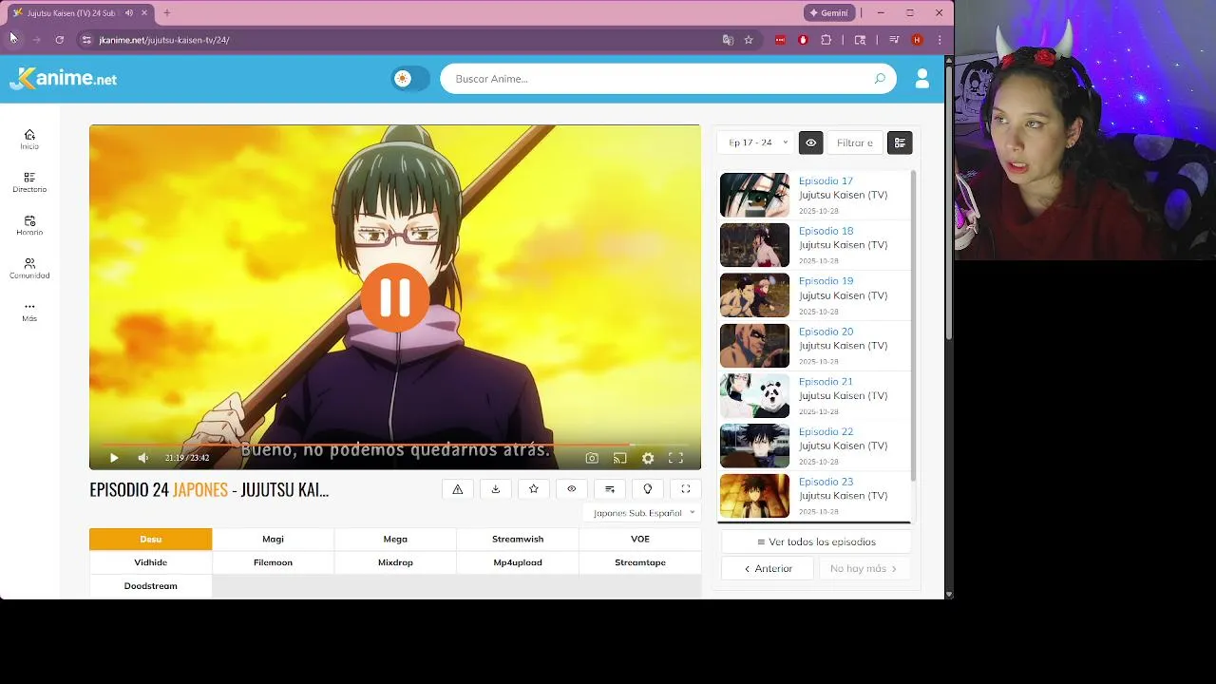Reload the page in the browser
1216x684 pixels.
59,40
